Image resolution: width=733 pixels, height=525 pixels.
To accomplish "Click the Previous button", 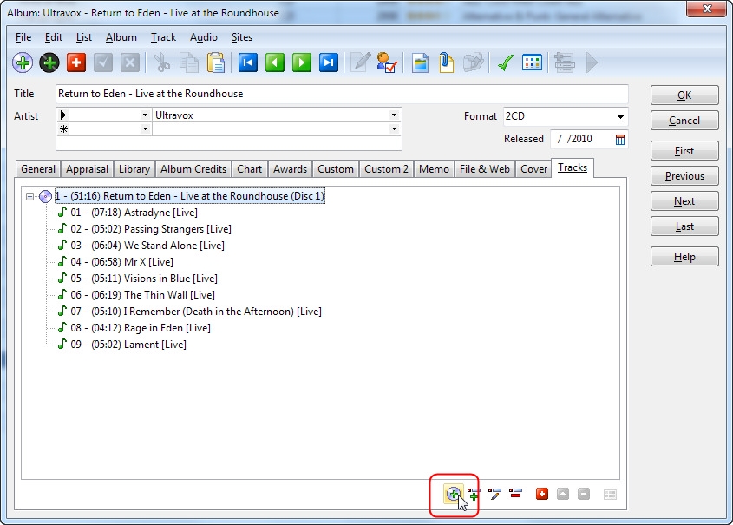I will (684, 176).
